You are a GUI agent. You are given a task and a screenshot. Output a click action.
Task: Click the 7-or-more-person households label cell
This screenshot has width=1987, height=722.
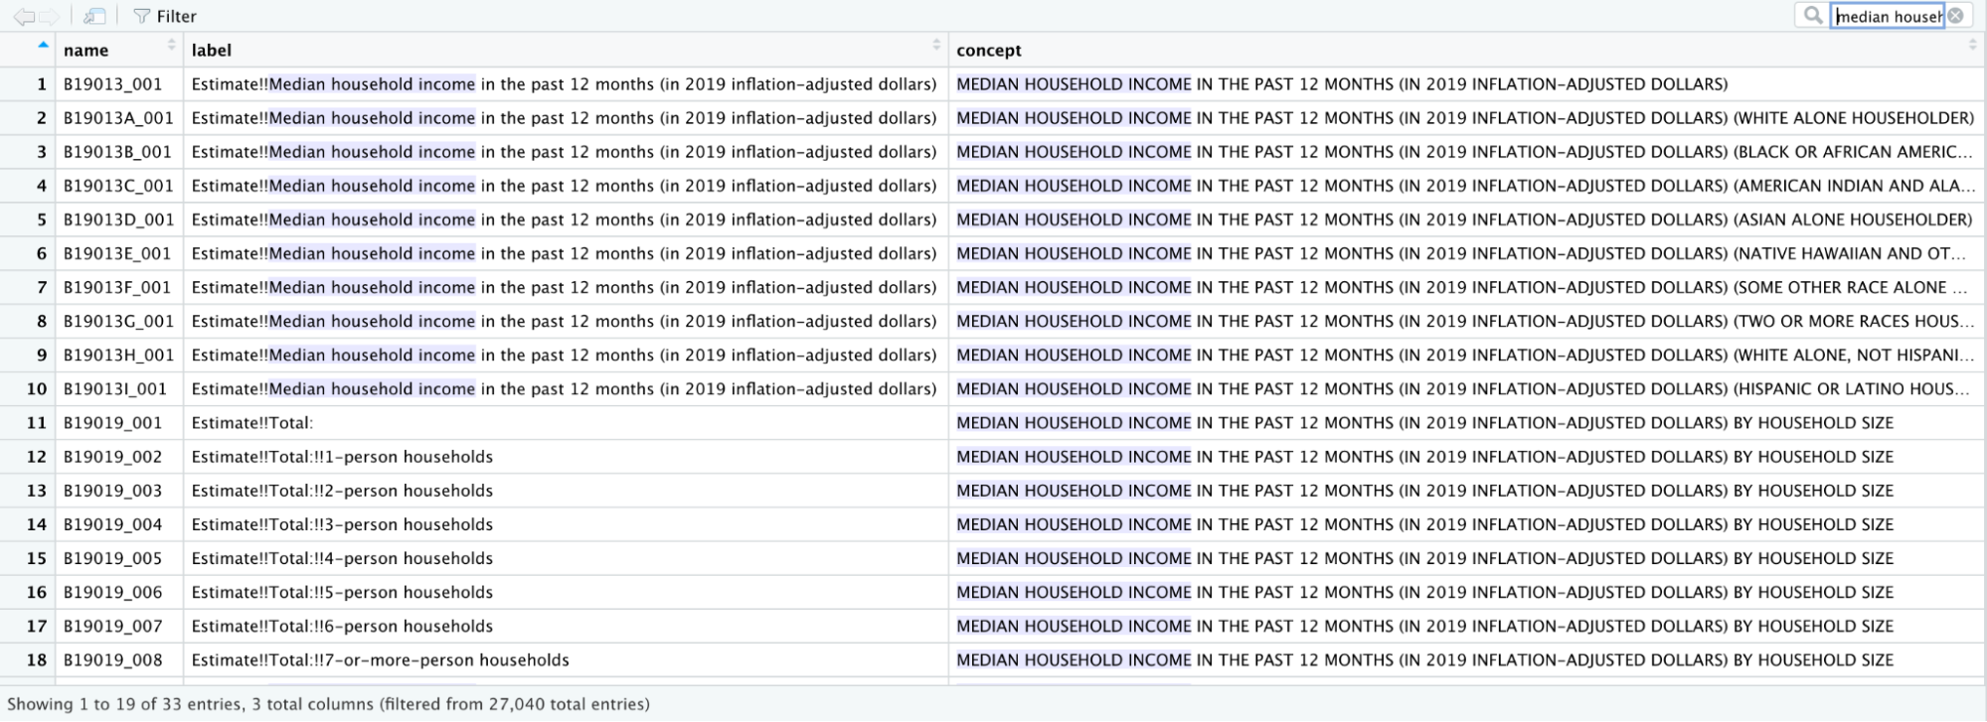pyautogui.click(x=380, y=660)
